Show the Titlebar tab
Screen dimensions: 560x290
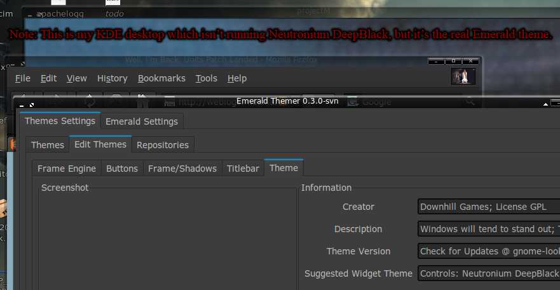[243, 169]
